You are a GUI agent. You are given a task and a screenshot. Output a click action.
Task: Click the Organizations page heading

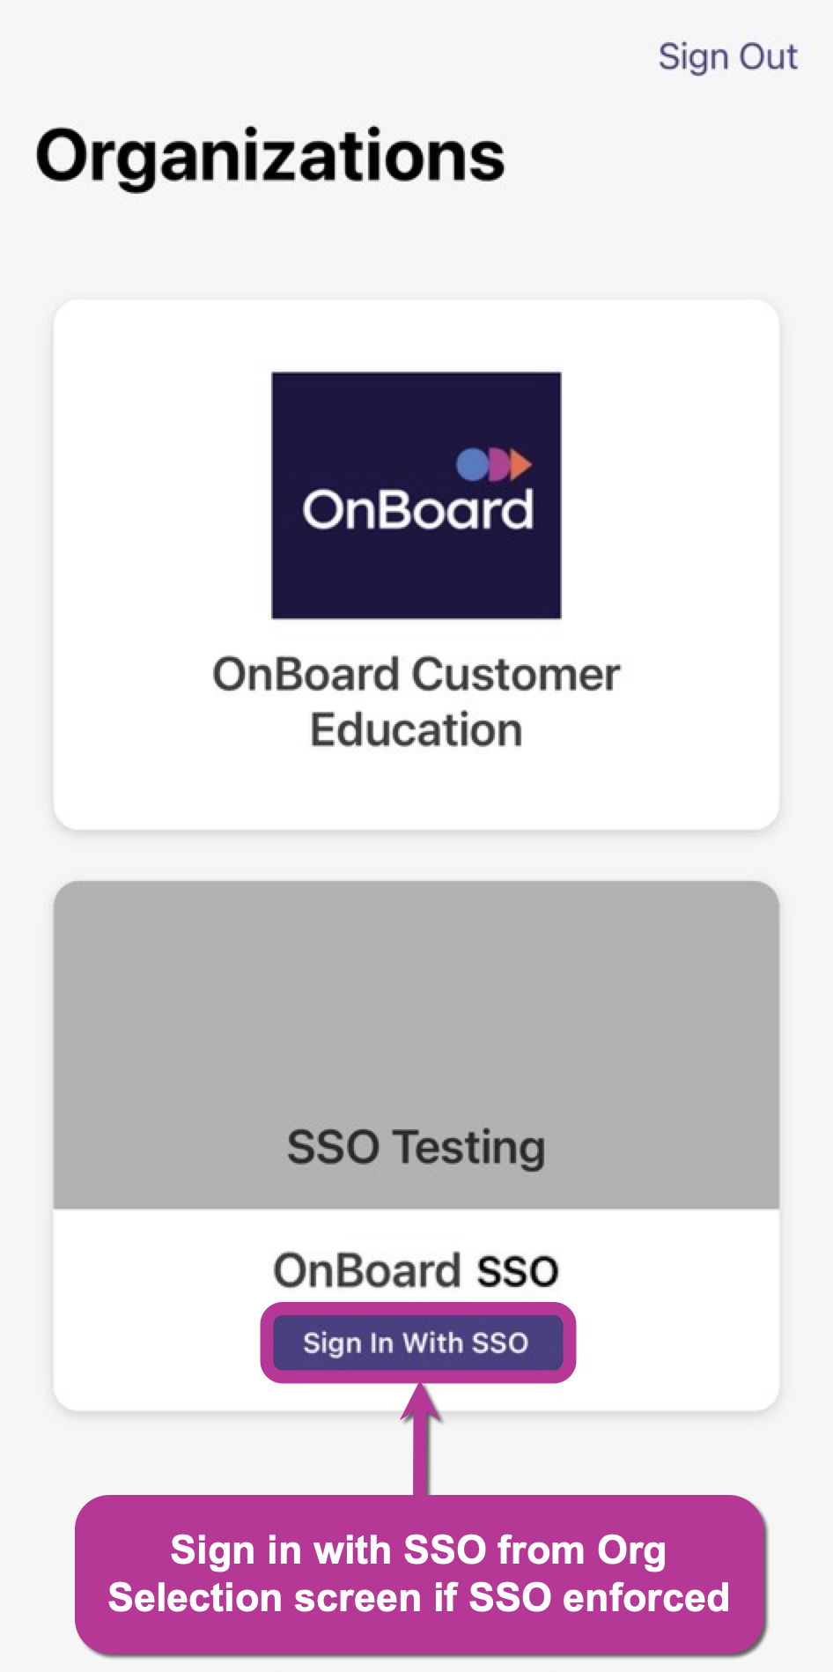point(269,156)
